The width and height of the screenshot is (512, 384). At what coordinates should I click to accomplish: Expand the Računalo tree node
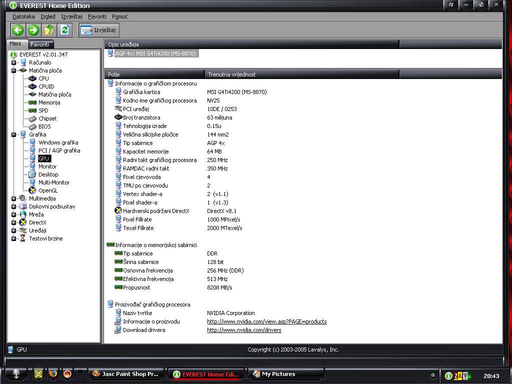click(13, 62)
